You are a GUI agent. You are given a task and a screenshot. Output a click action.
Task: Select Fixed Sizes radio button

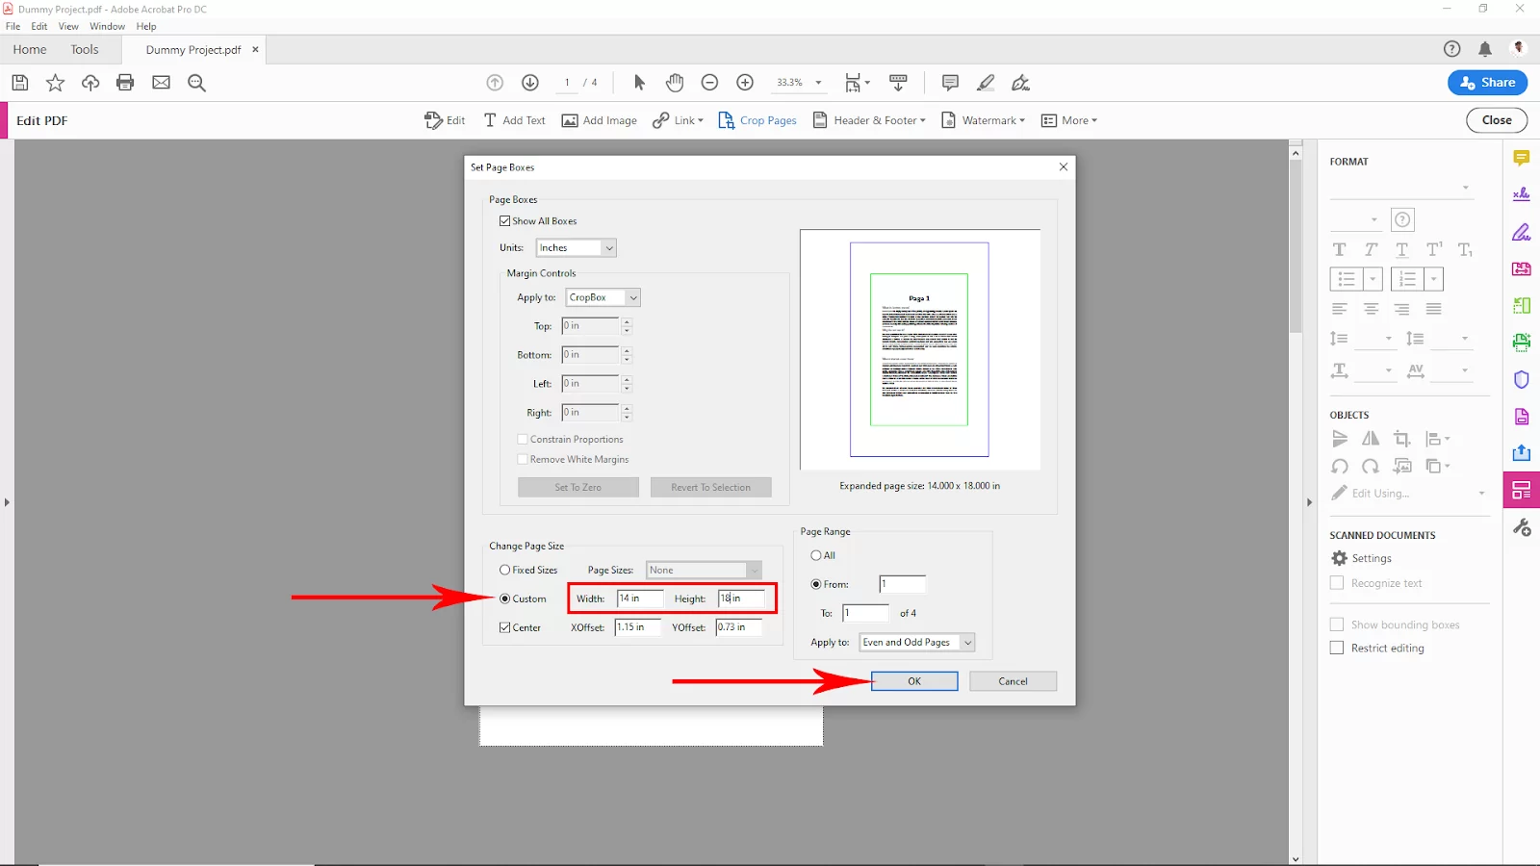coord(504,570)
